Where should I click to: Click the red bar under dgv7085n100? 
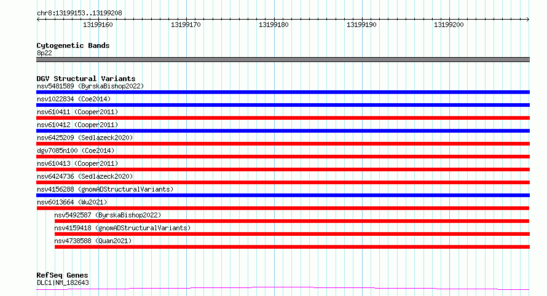(283, 157)
